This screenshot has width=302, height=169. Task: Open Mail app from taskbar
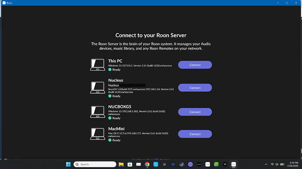pos(138,164)
